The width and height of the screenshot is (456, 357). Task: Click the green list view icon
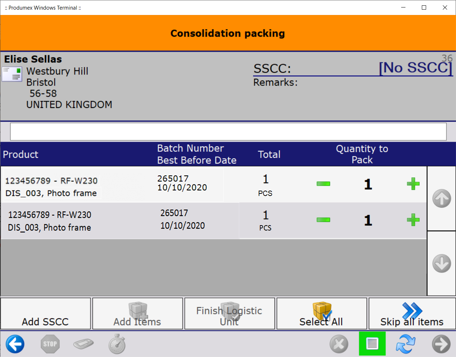(372, 344)
